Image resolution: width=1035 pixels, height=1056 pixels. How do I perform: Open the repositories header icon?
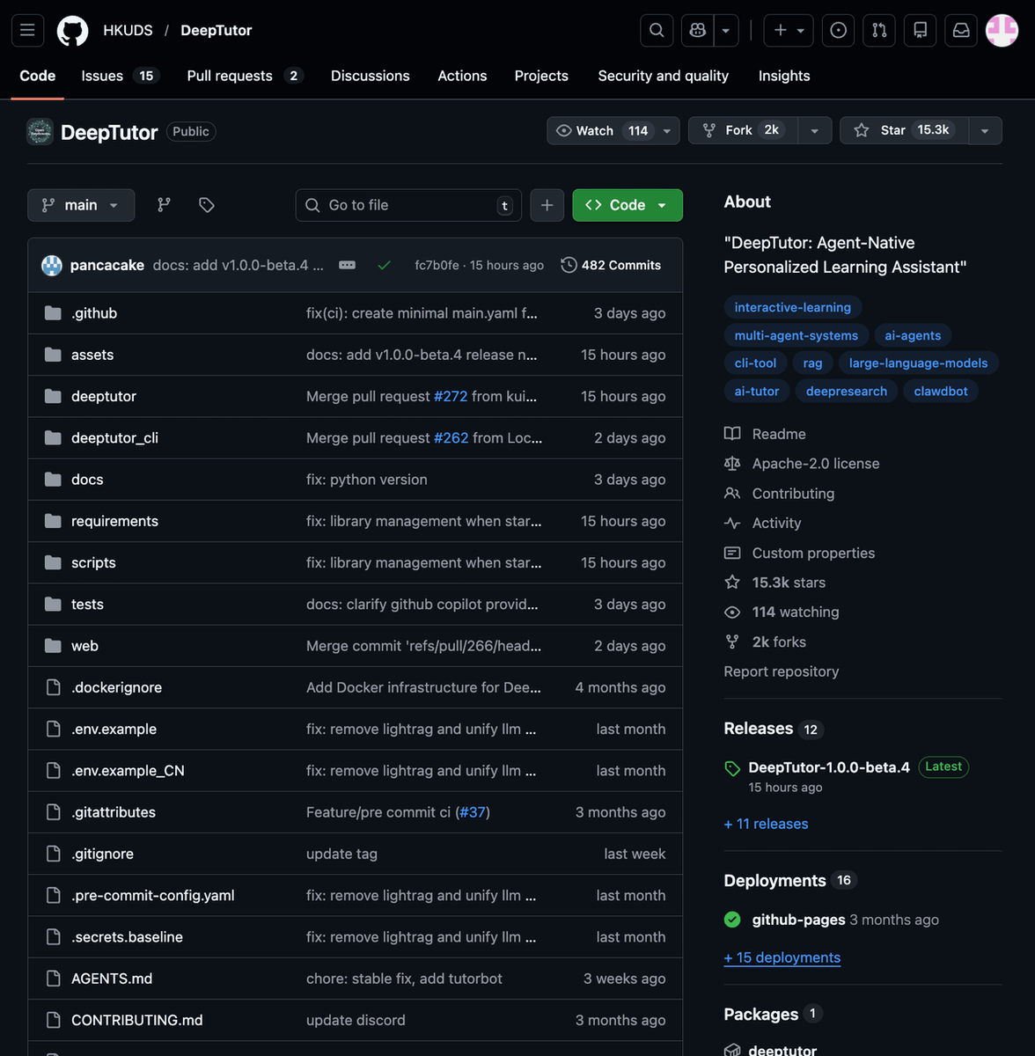point(921,30)
